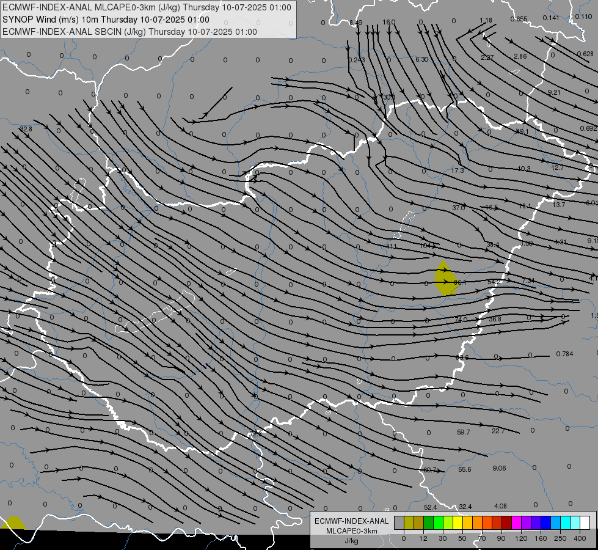Click the map value '74.0'
This screenshot has height=550, width=598.
click(461, 320)
